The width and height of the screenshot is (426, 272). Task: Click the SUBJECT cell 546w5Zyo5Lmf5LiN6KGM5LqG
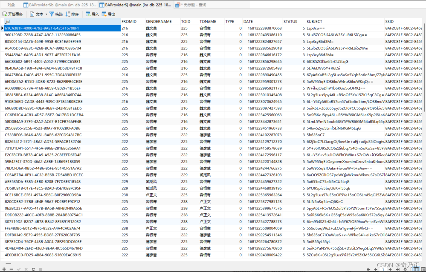pyautogui.click(x=345, y=128)
